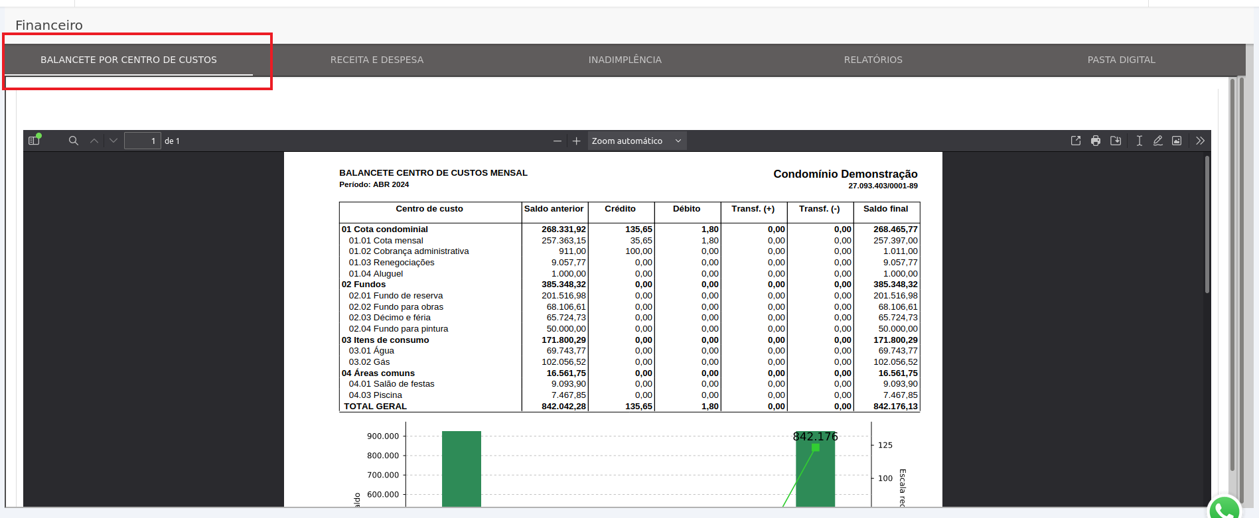Switch to the Inadimplência tab
1259x518 pixels.
625,60
